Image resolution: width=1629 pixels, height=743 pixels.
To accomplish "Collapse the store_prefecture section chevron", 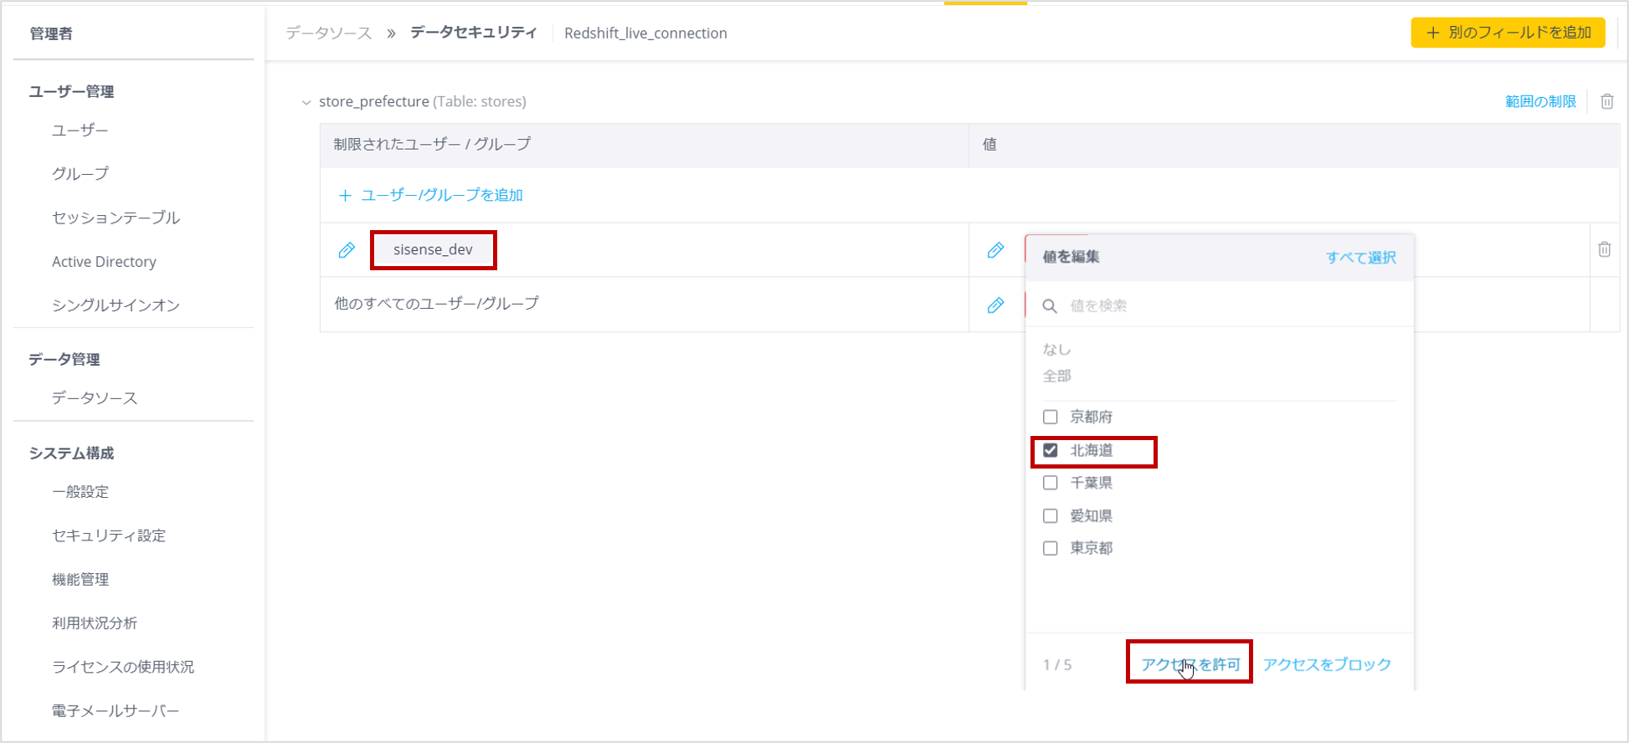I will 306,102.
